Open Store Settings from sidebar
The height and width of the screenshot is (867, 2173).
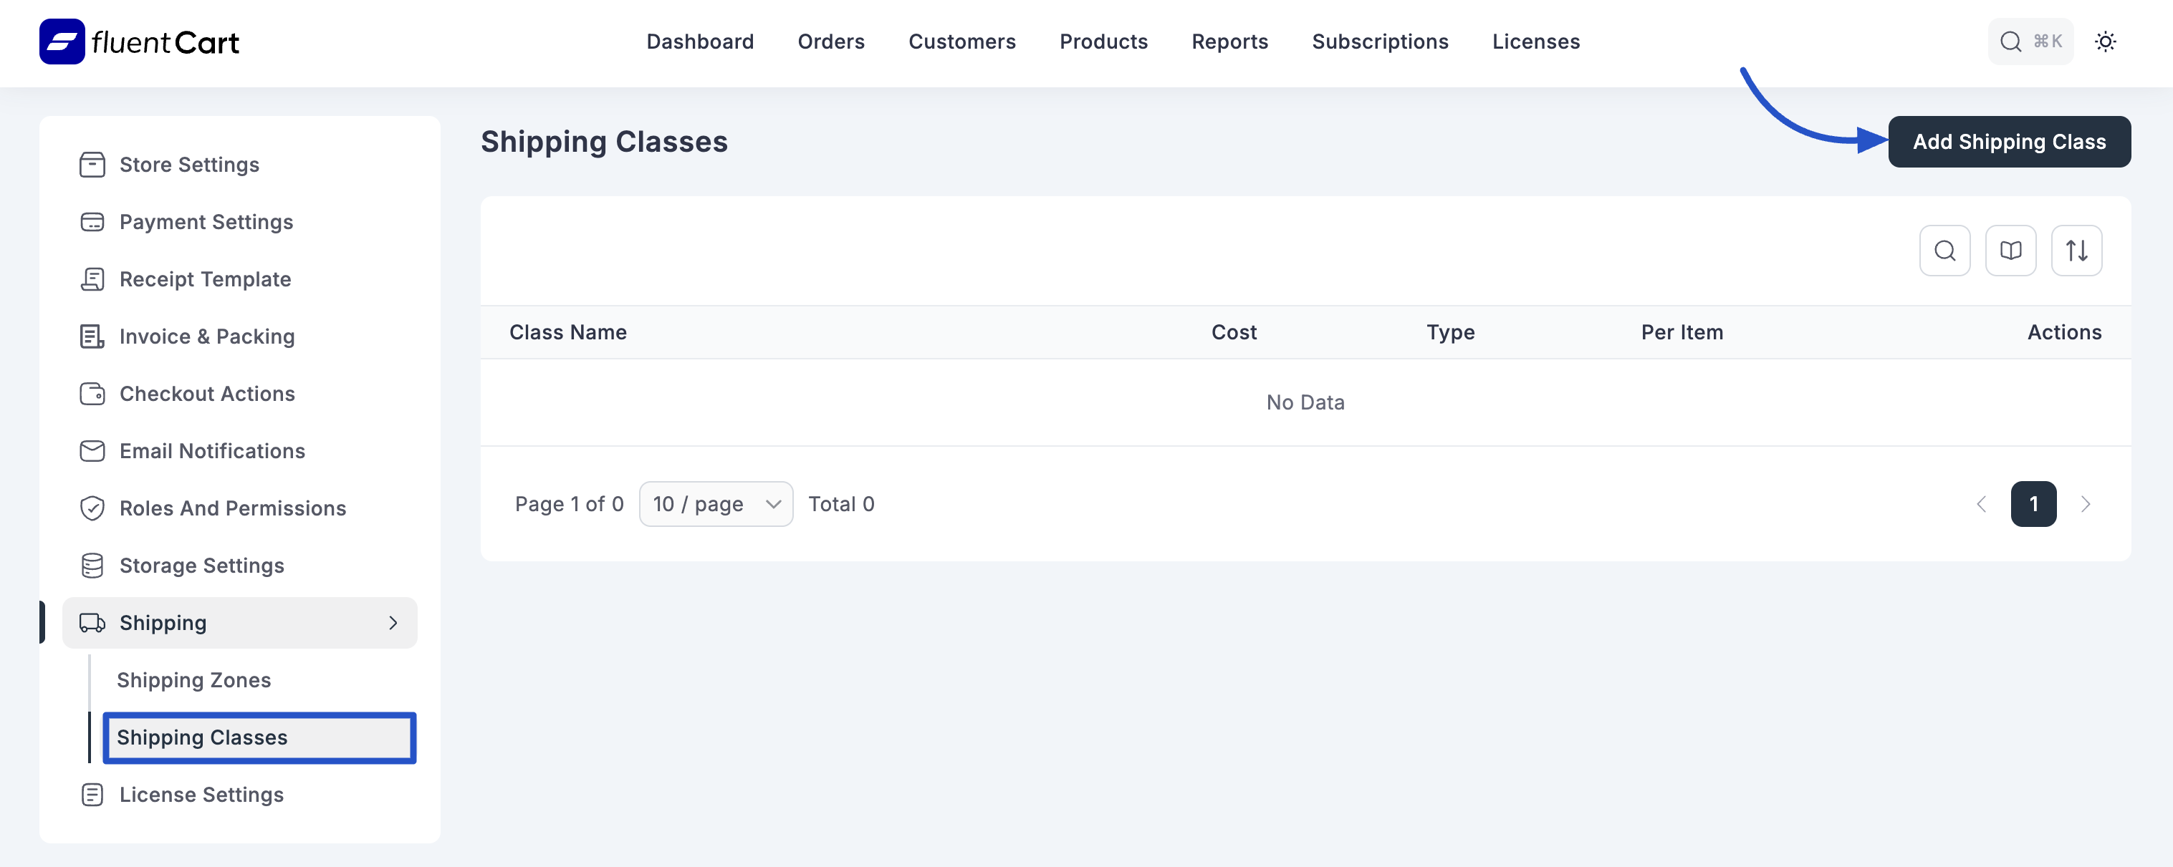[x=189, y=164]
